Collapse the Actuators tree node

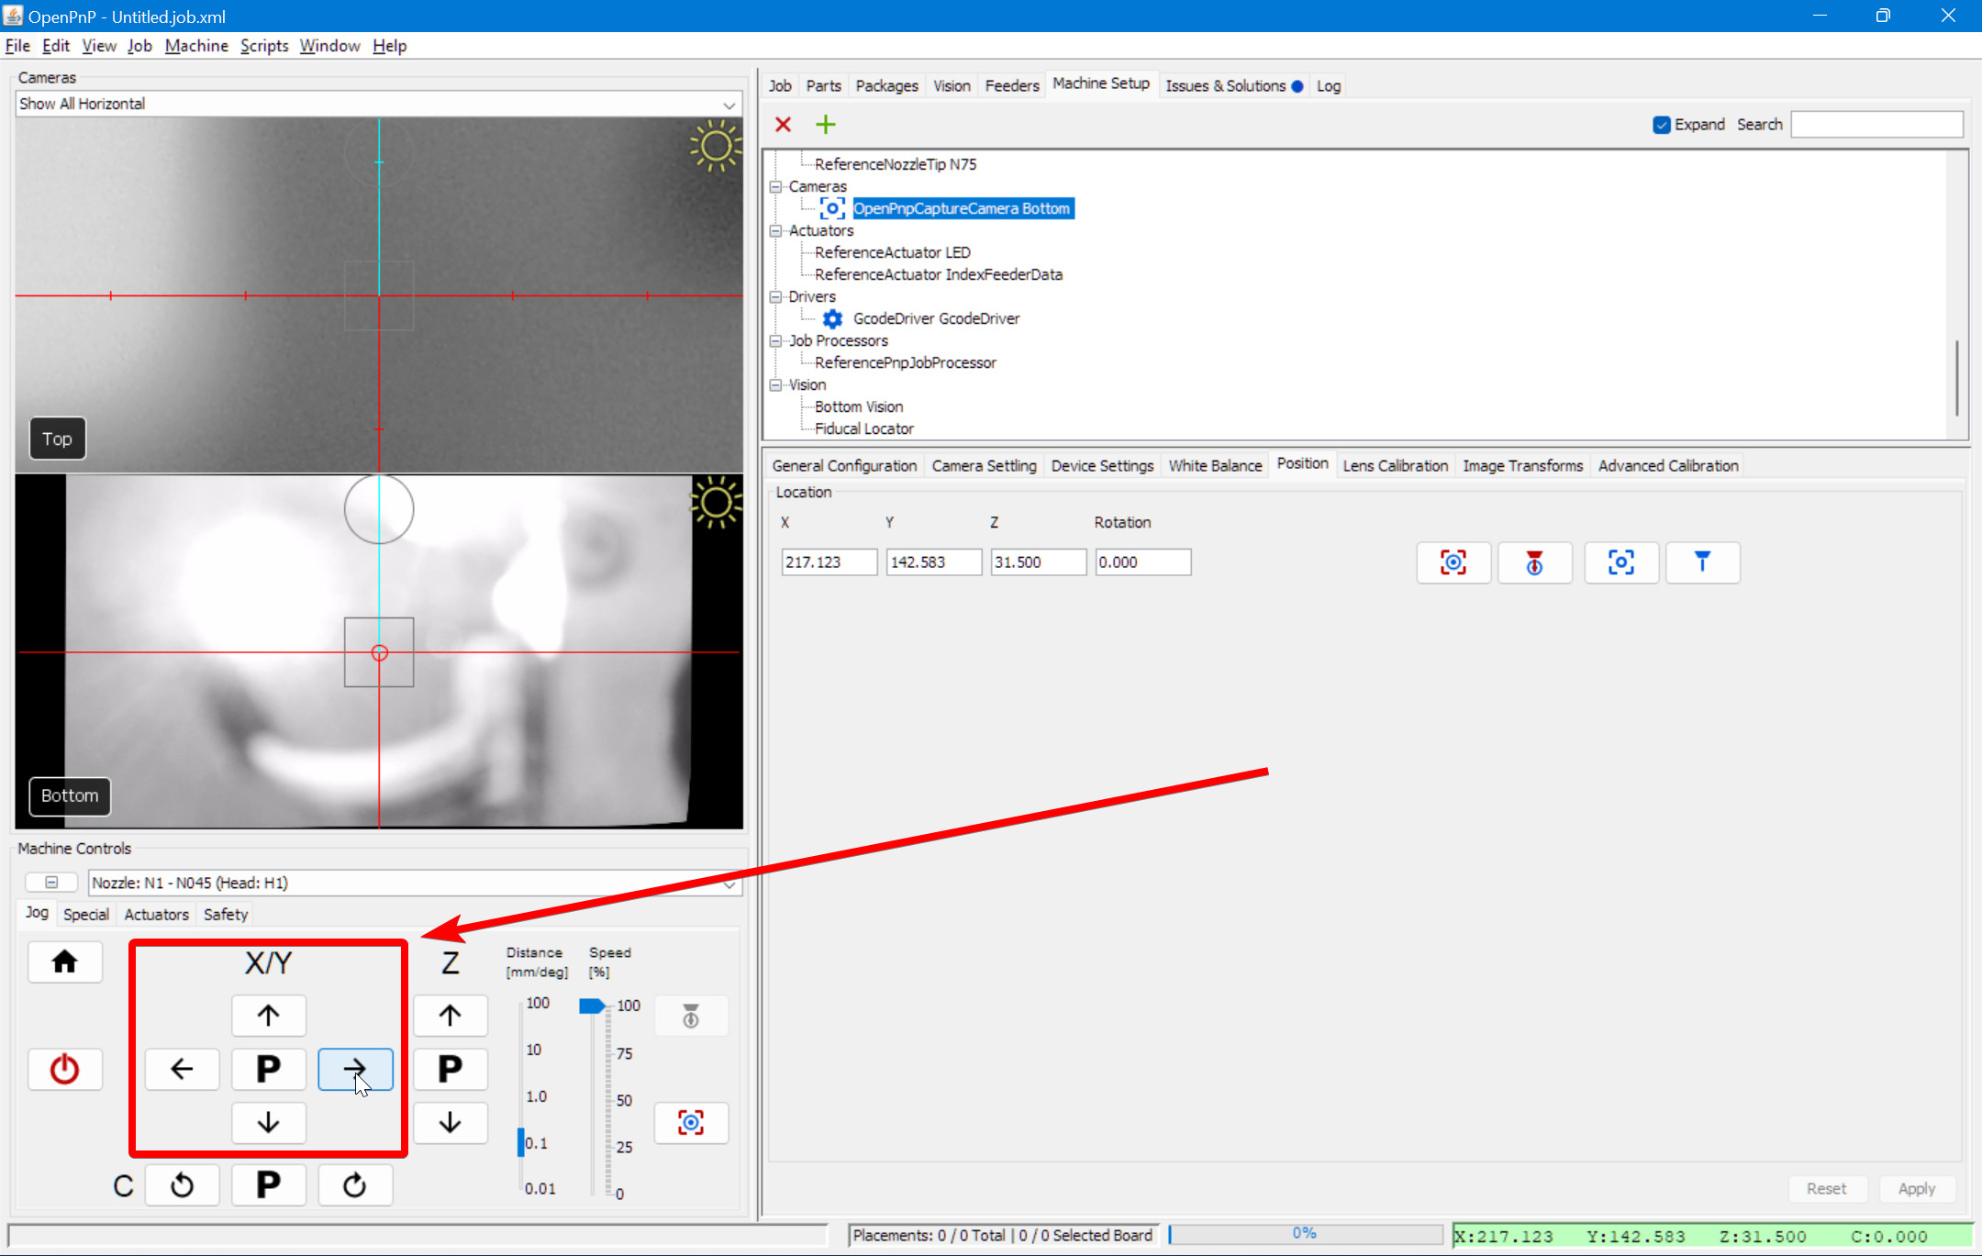[775, 231]
